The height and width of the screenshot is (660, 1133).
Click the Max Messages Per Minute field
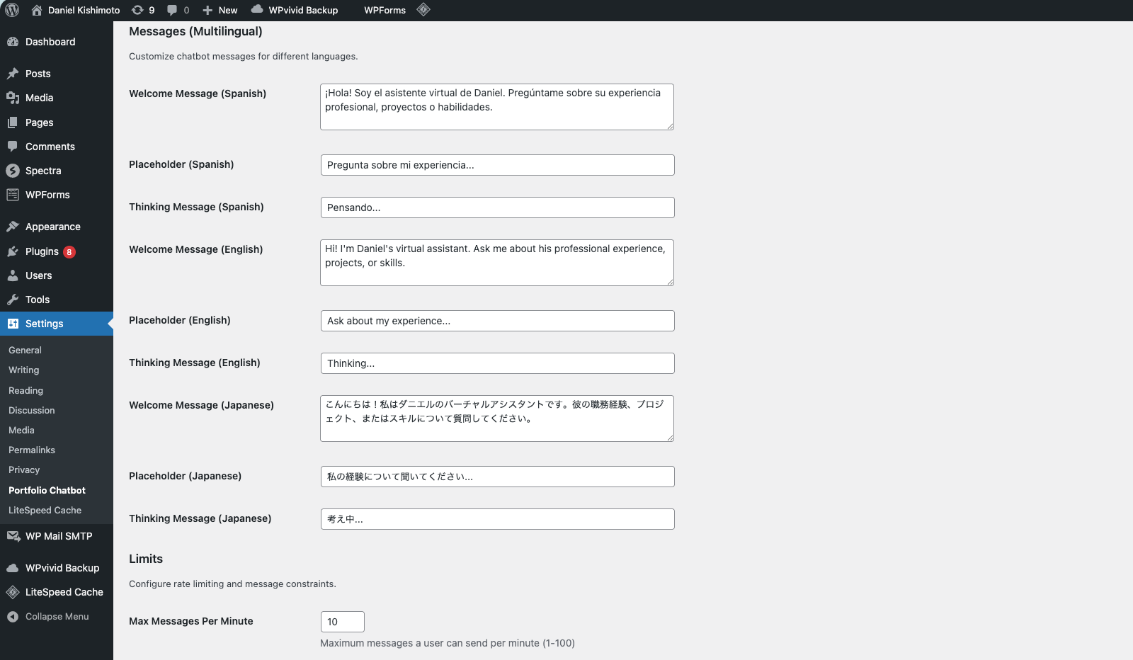pos(342,622)
